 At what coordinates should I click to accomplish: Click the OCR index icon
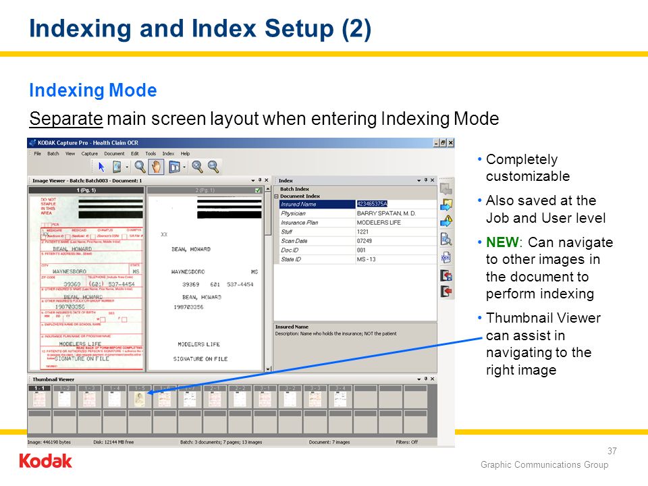pyautogui.click(x=446, y=257)
